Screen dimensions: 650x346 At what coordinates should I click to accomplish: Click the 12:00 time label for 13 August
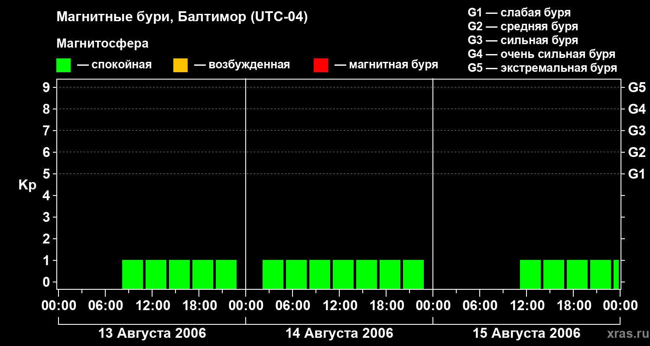pos(152,306)
